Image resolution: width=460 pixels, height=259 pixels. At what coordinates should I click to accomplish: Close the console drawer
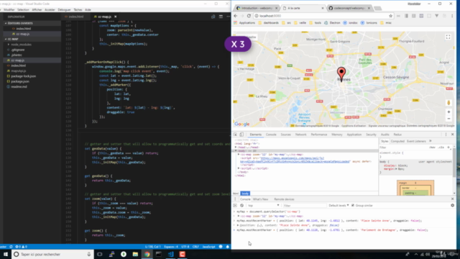click(452, 199)
